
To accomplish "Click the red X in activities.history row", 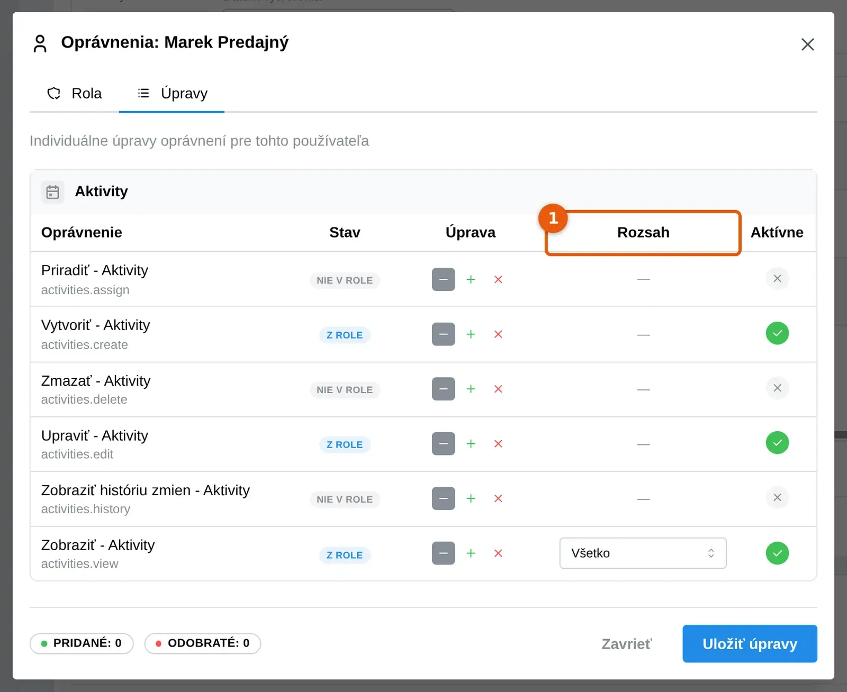I will point(498,498).
